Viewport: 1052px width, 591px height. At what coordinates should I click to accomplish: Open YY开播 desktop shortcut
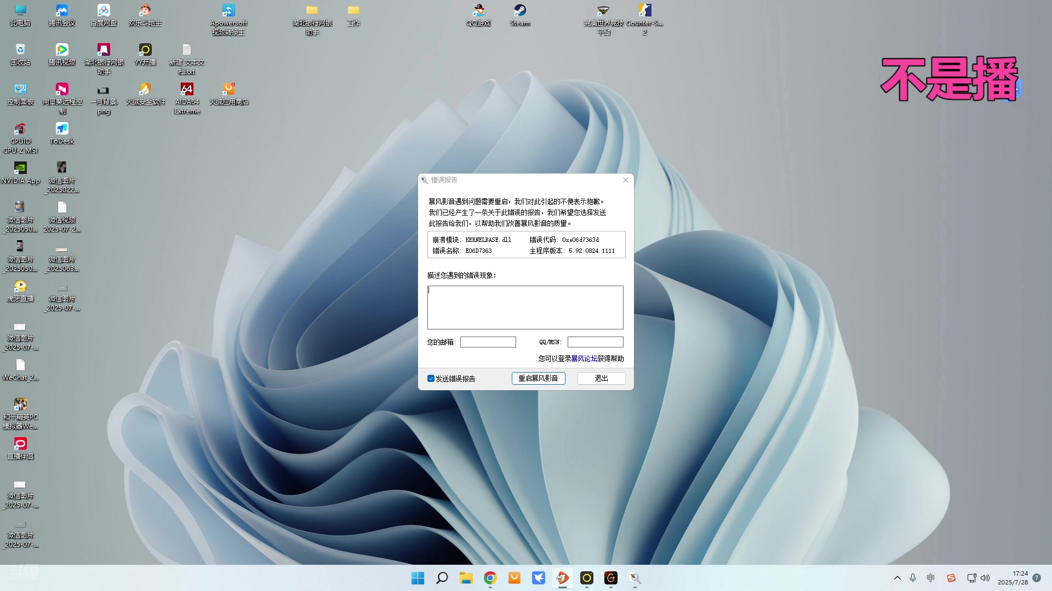pos(145,55)
